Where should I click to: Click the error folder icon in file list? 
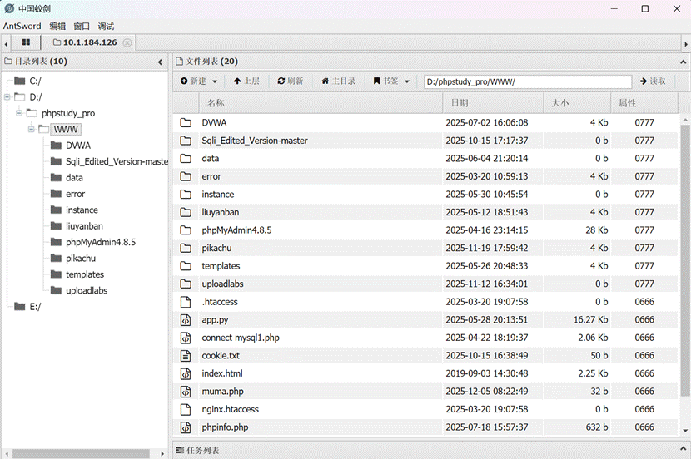(x=186, y=176)
